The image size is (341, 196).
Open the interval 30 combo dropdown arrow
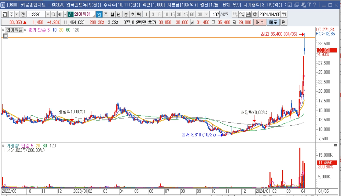tap(206, 15)
